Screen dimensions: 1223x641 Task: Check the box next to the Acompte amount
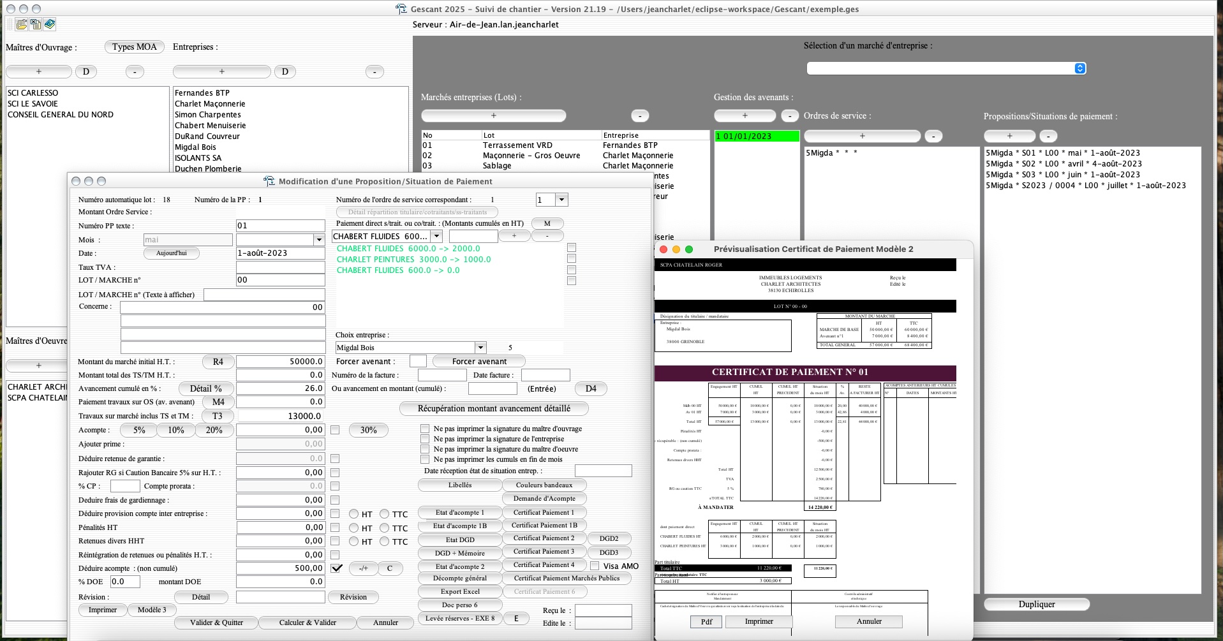point(335,430)
